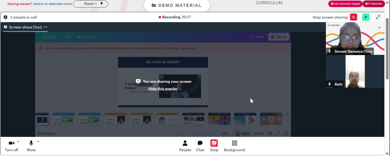
Task: Adjust Canva zoom slider handle
Action: 186,133
